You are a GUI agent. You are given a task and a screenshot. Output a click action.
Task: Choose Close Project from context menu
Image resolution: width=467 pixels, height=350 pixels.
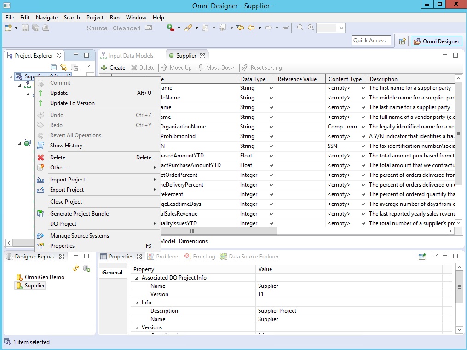pyautogui.click(x=98, y=202)
